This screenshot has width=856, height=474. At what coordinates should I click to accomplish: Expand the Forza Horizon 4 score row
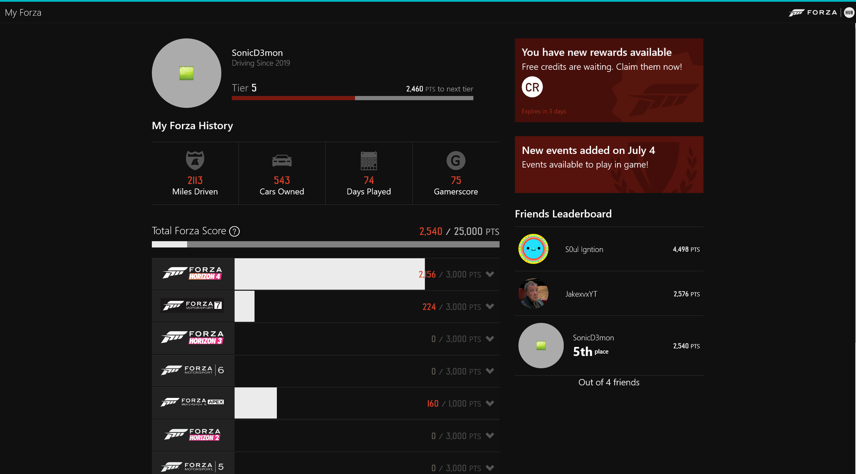click(x=490, y=274)
